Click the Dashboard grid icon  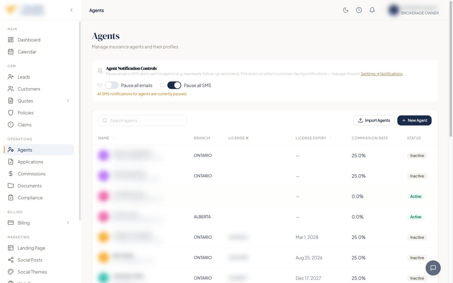pyautogui.click(x=11, y=40)
